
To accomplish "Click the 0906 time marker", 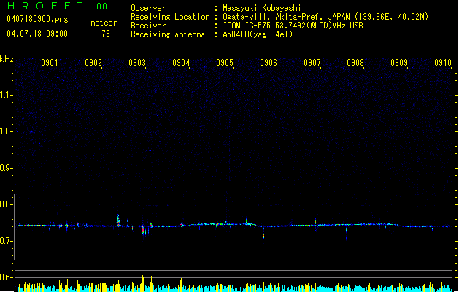I will [x=269, y=63].
